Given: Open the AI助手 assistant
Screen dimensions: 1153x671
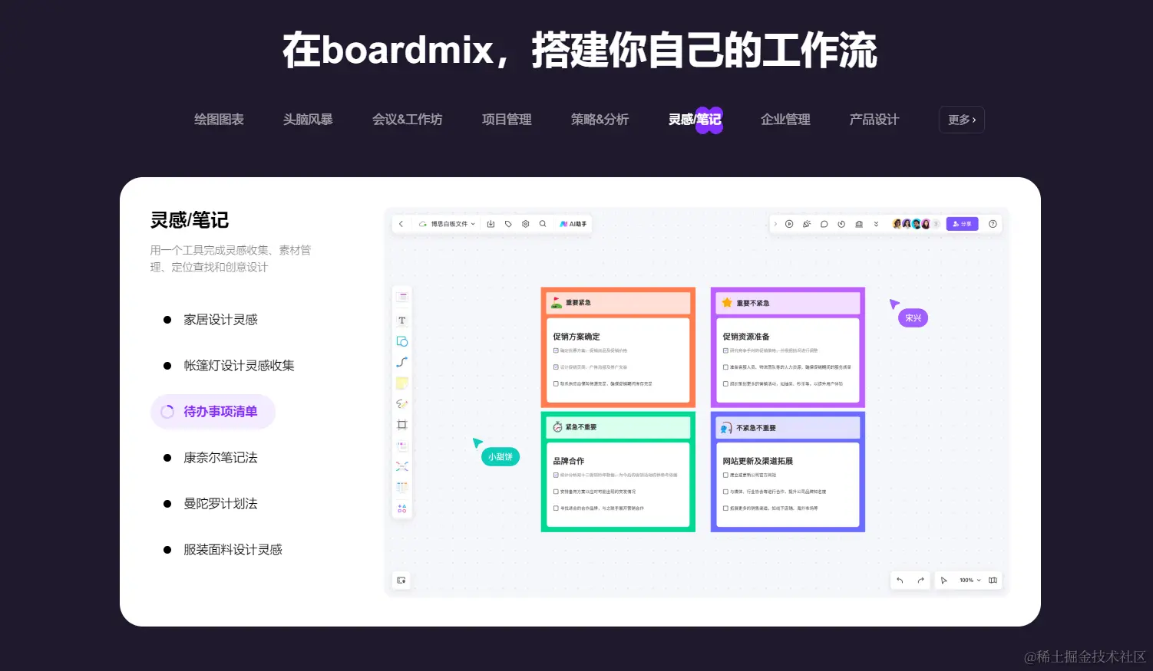Looking at the screenshot, I should pos(572,223).
